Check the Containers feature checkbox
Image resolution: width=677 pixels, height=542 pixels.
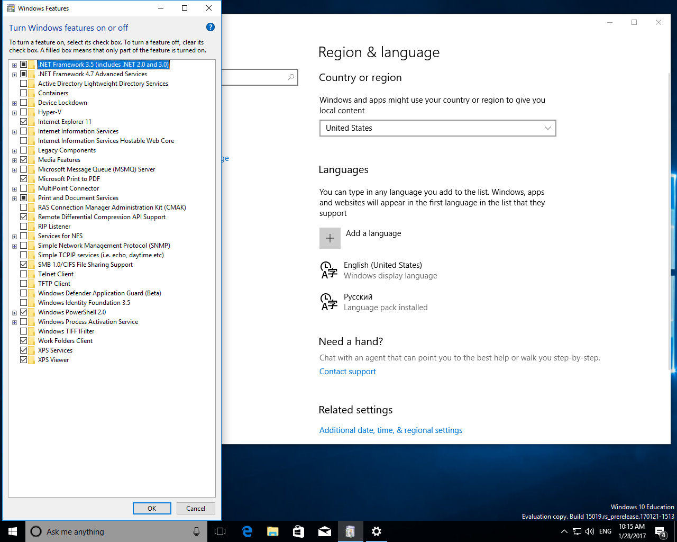click(x=24, y=93)
